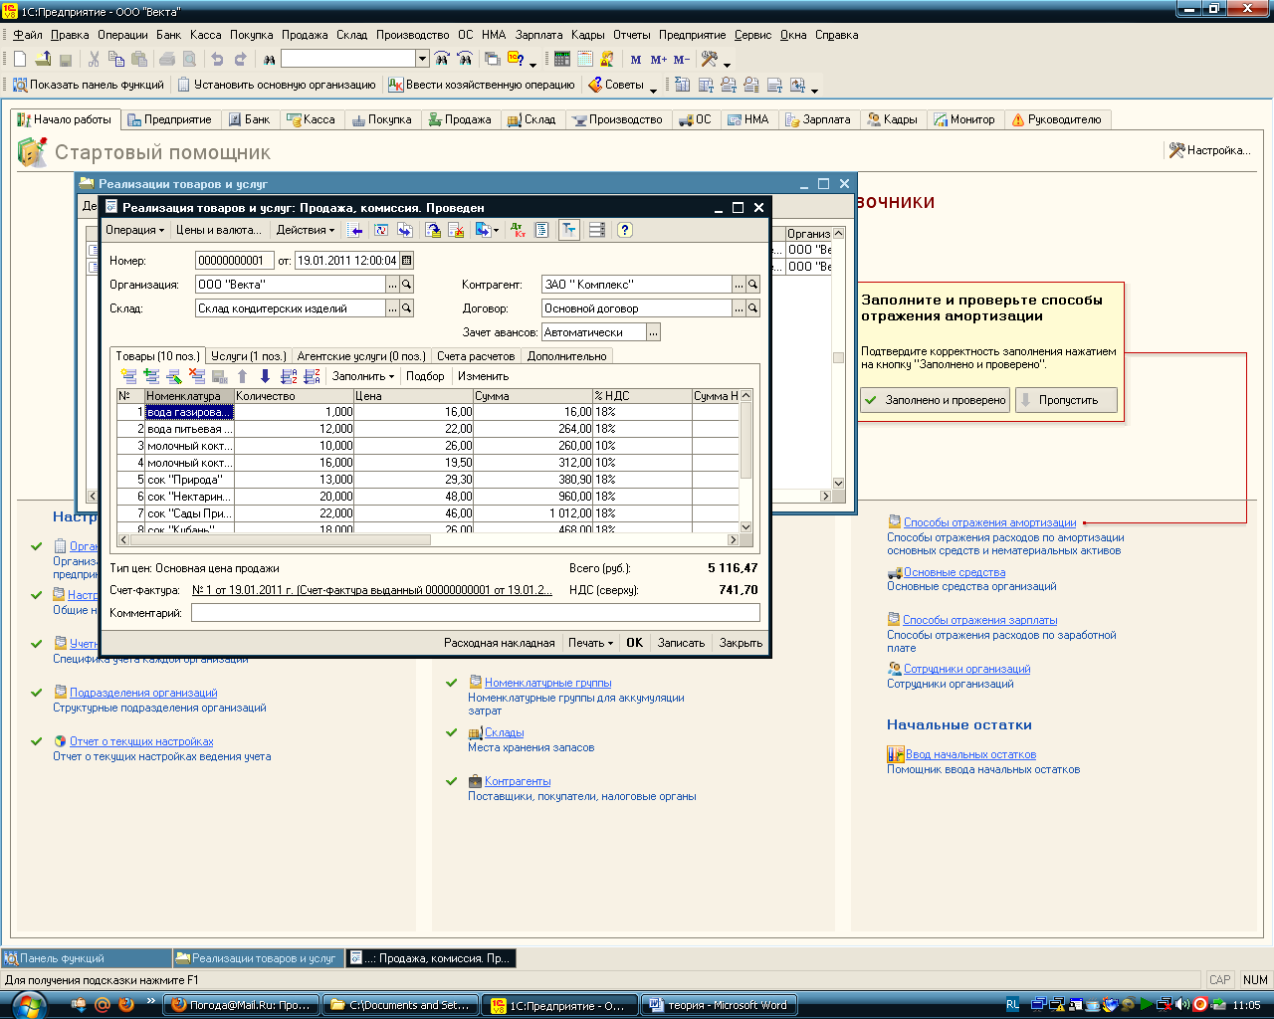Click the Delete row red cross icon
Screen dimensions: 1274x1019
pos(196,376)
